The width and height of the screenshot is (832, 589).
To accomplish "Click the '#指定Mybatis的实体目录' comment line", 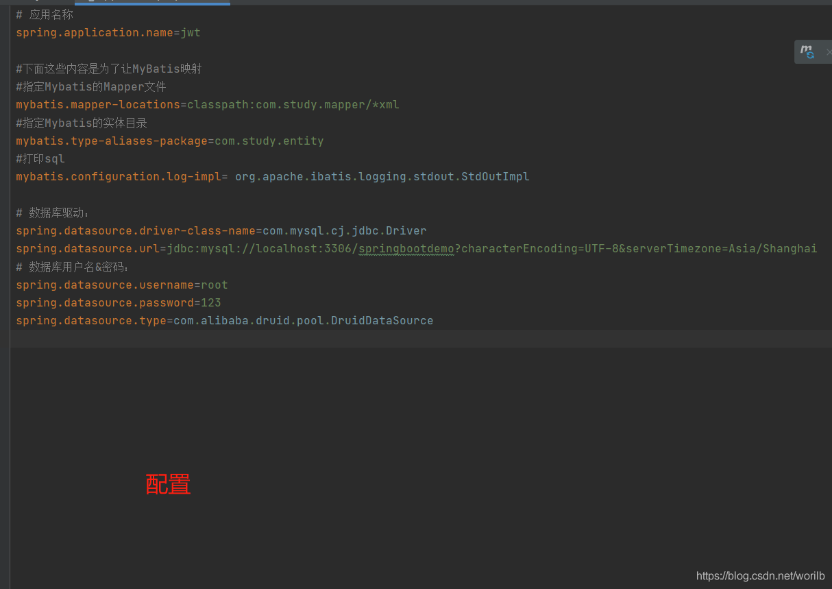I will coord(82,123).
